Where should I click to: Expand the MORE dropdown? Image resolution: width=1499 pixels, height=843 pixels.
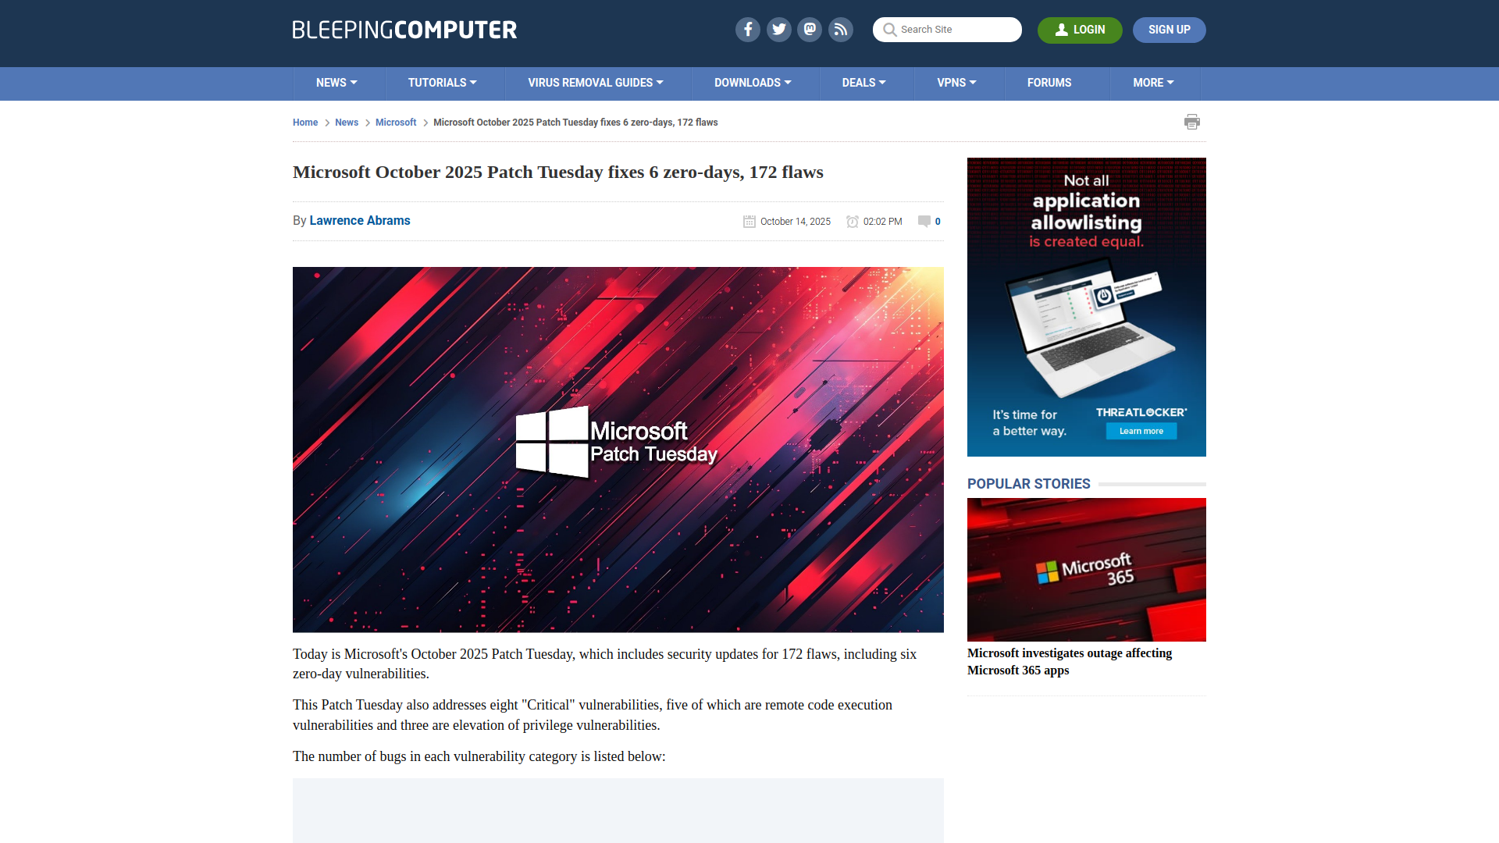point(1153,83)
